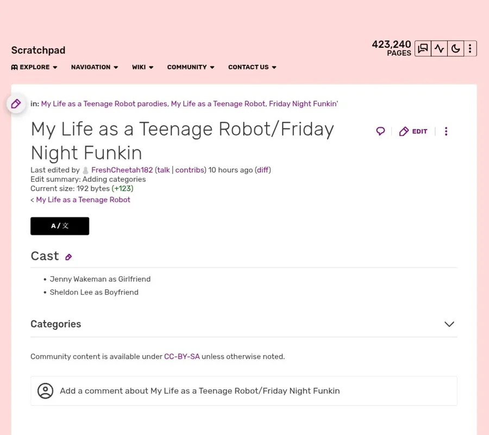Screen dimensions: 489x435
Task: Open the page comments bubble icon
Action: pos(380,131)
